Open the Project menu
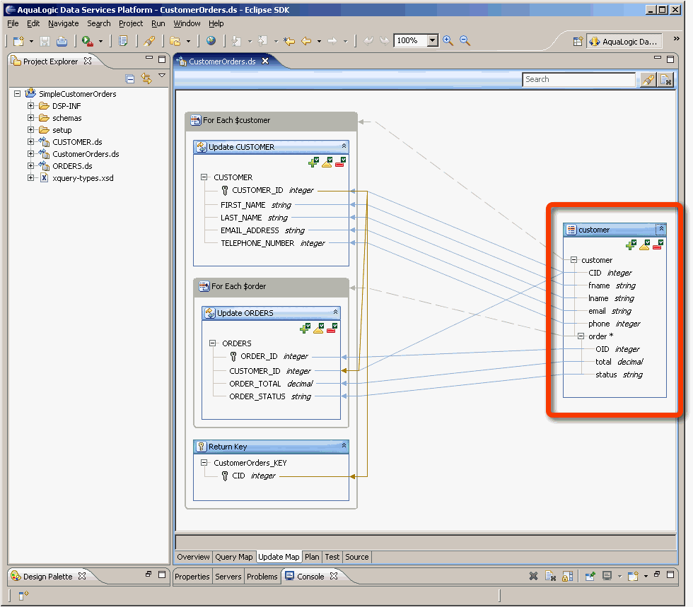This screenshot has height=607, width=693. click(131, 23)
